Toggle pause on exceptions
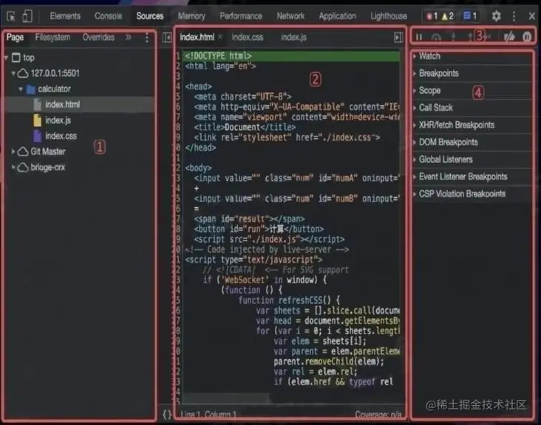The width and height of the screenshot is (541, 425). 527,36
